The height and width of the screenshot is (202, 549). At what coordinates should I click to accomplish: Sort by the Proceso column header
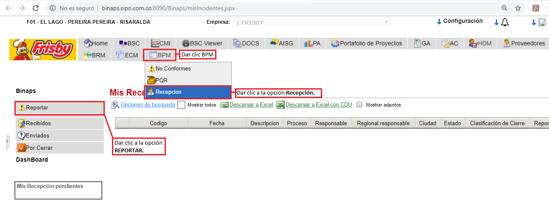point(297,123)
